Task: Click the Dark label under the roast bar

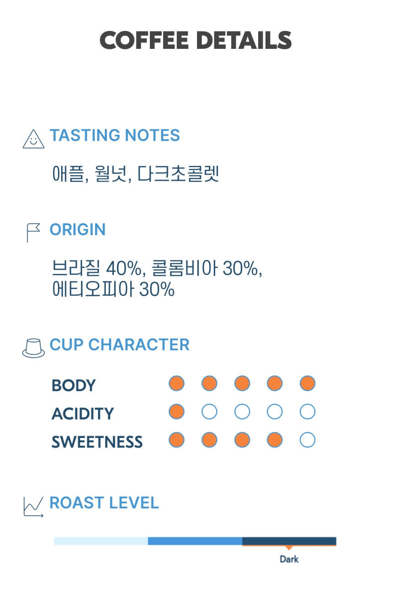Action: click(289, 559)
